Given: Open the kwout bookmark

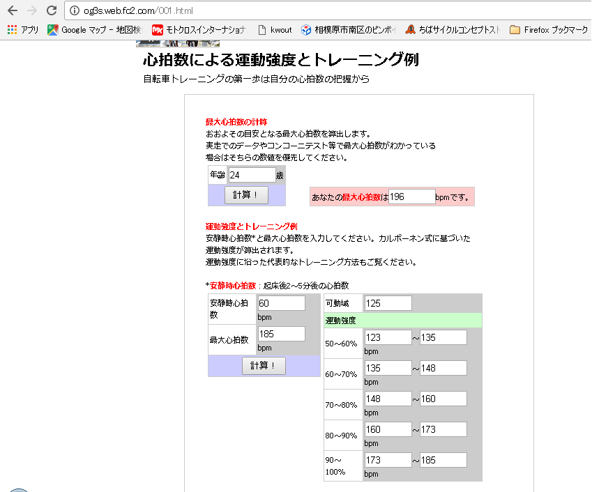Looking at the screenshot, I should [275, 30].
